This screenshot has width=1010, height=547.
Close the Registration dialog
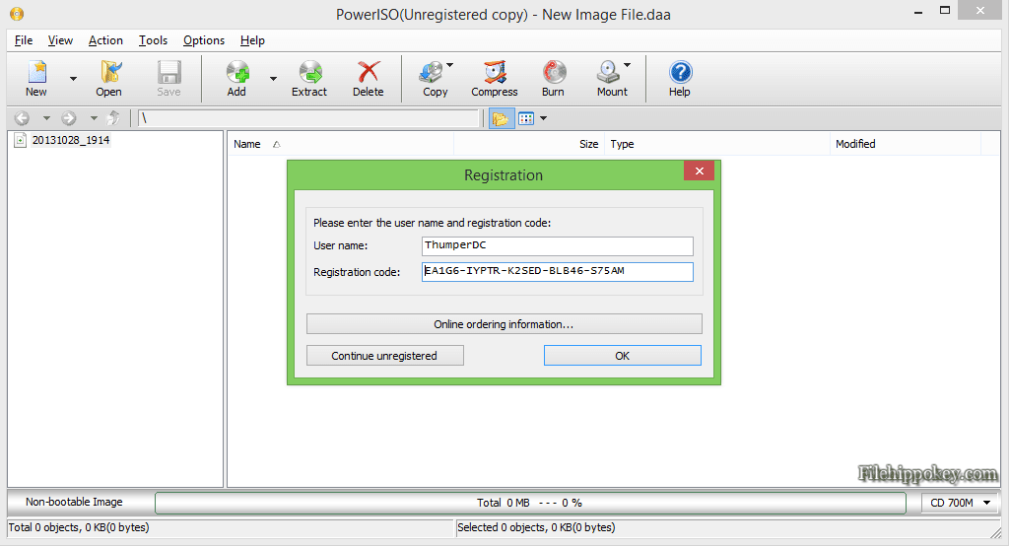[x=699, y=171]
